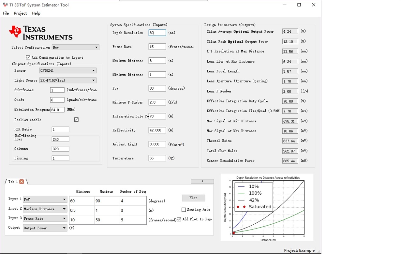Toggle the Dealias enable checkbox
Image resolution: width=401 pixels, height=254 pixels.
[76, 120]
